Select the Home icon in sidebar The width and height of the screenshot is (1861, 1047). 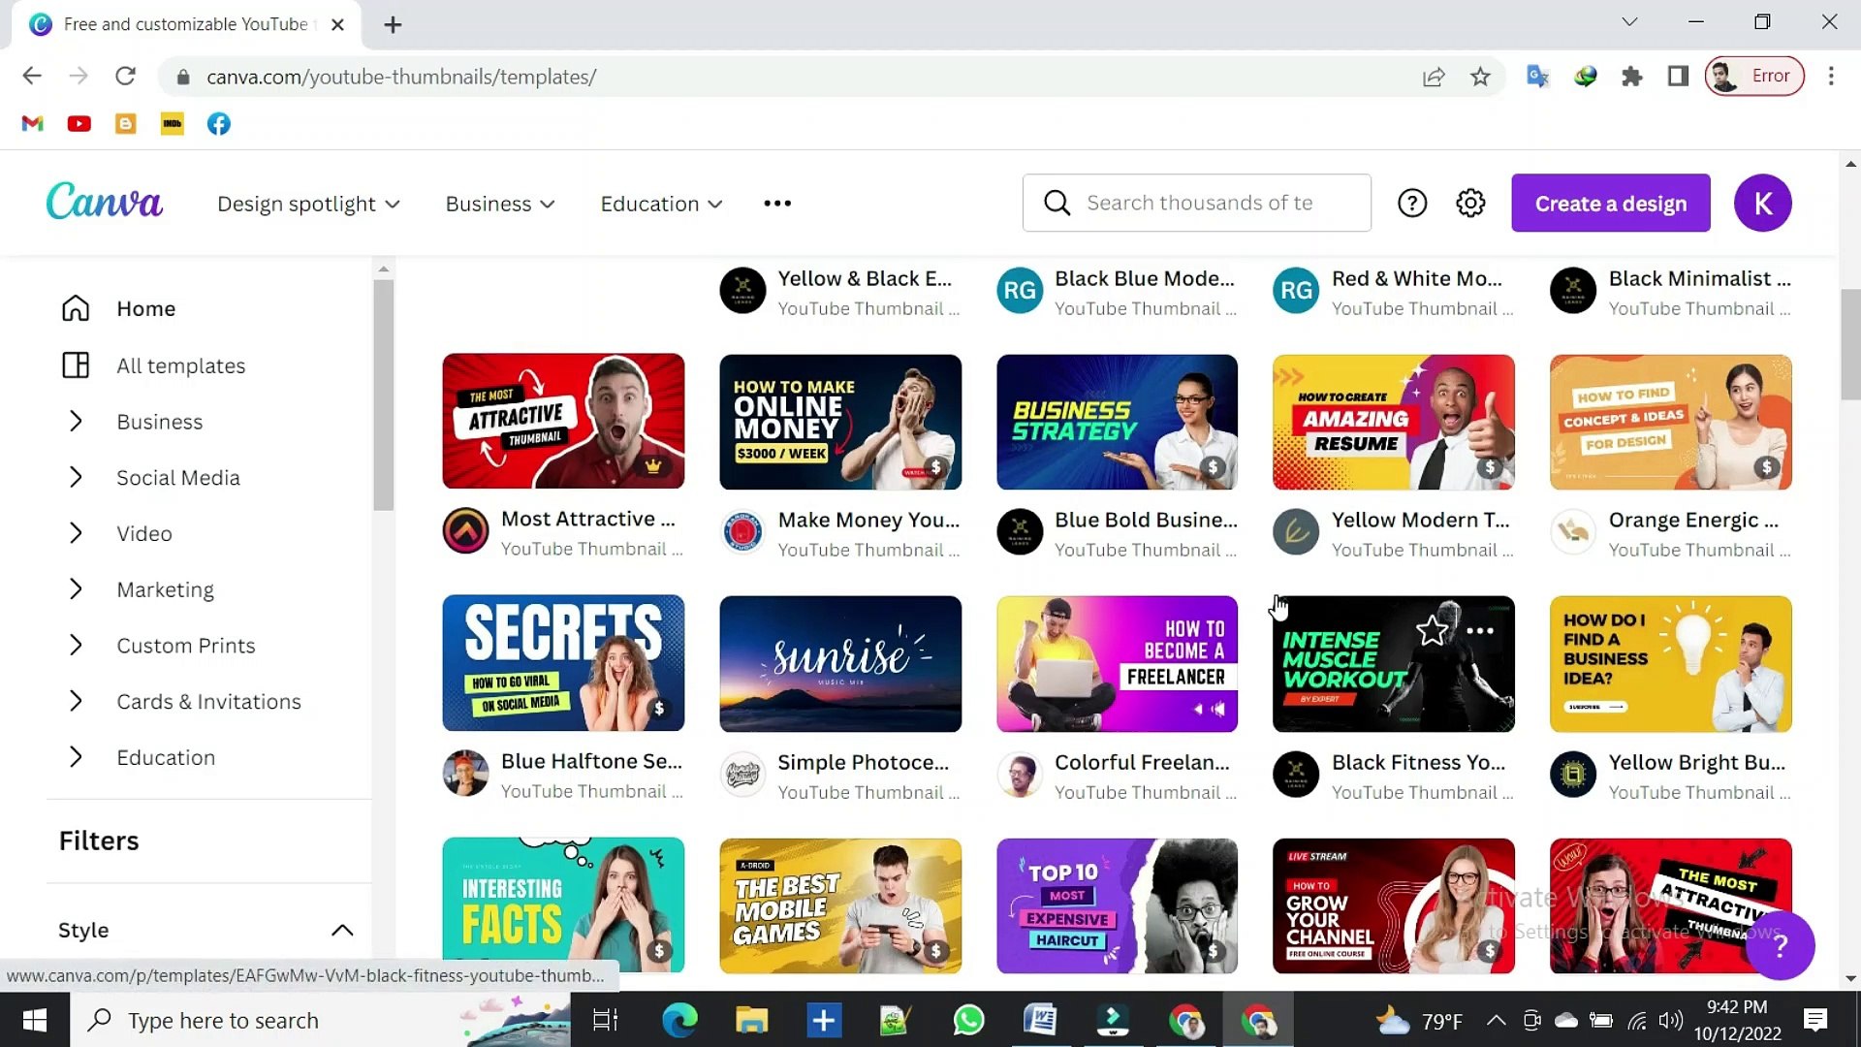75,308
